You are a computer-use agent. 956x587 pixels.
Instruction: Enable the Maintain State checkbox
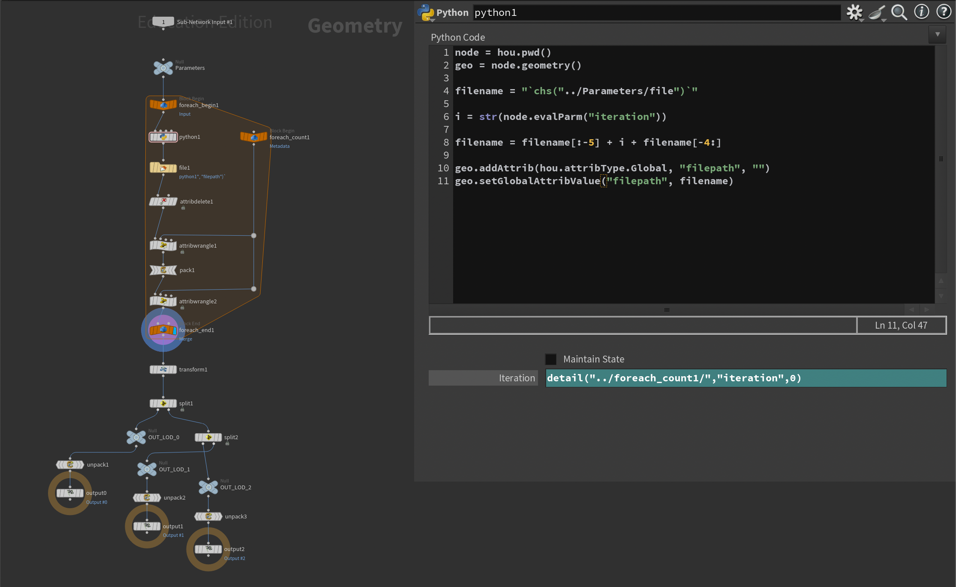(551, 359)
